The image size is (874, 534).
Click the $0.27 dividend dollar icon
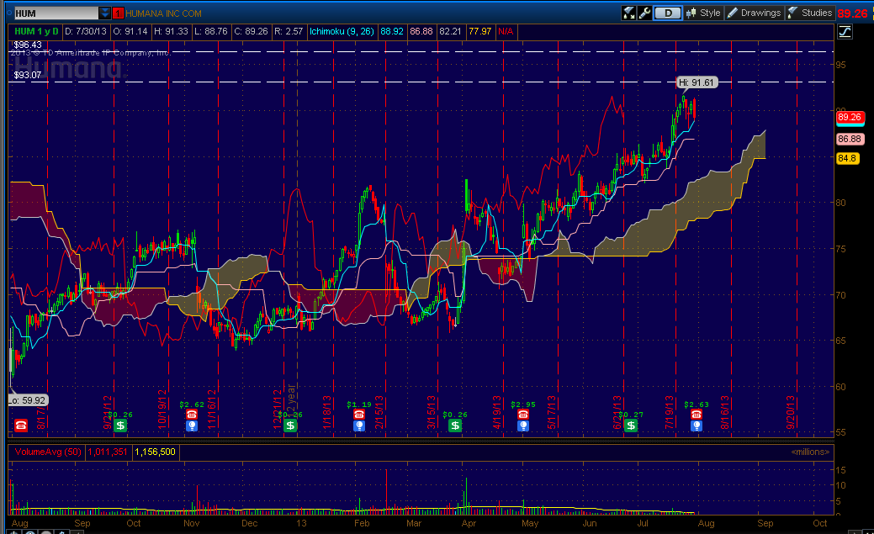pos(630,426)
